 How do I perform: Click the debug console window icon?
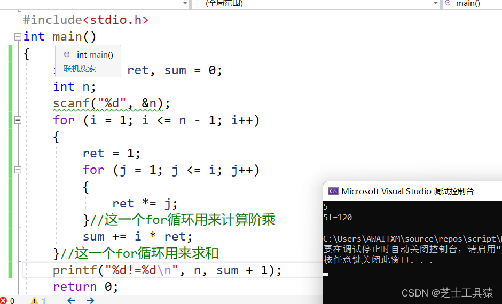point(333,191)
